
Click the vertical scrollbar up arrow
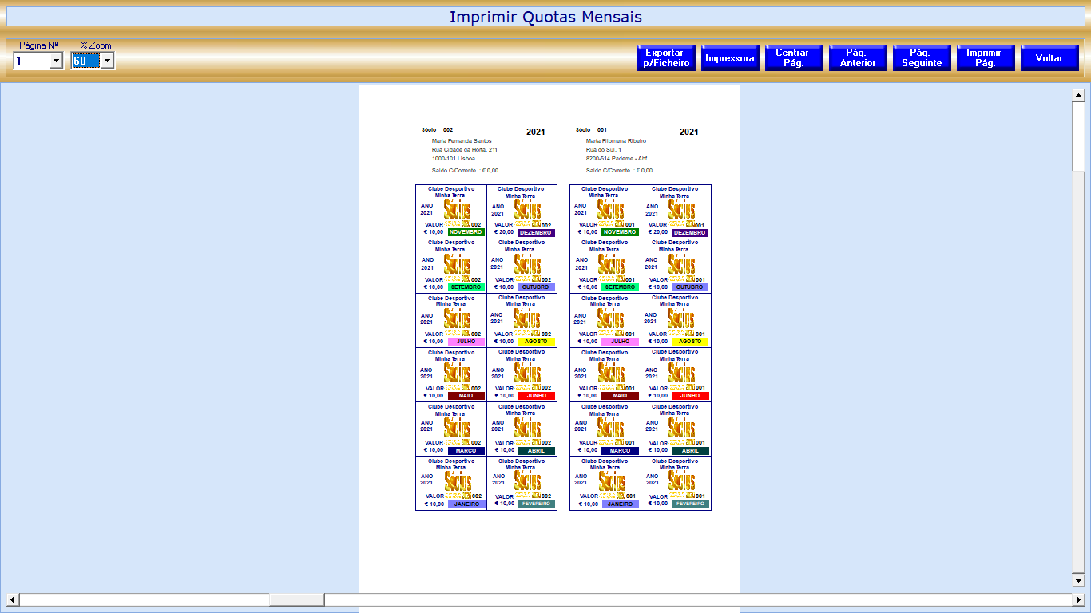1077,96
